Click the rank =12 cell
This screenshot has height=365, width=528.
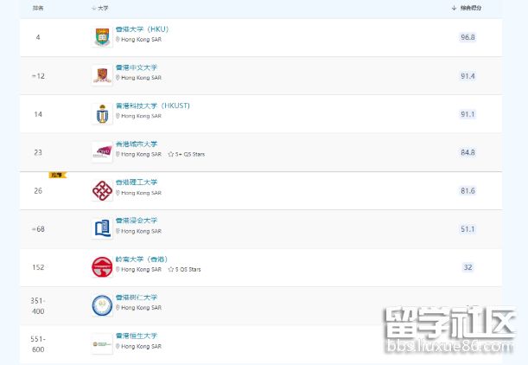(x=38, y=76)
